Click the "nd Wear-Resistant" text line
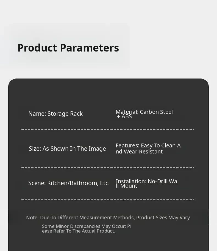217x251 pixels. click(x=139, y=152)
